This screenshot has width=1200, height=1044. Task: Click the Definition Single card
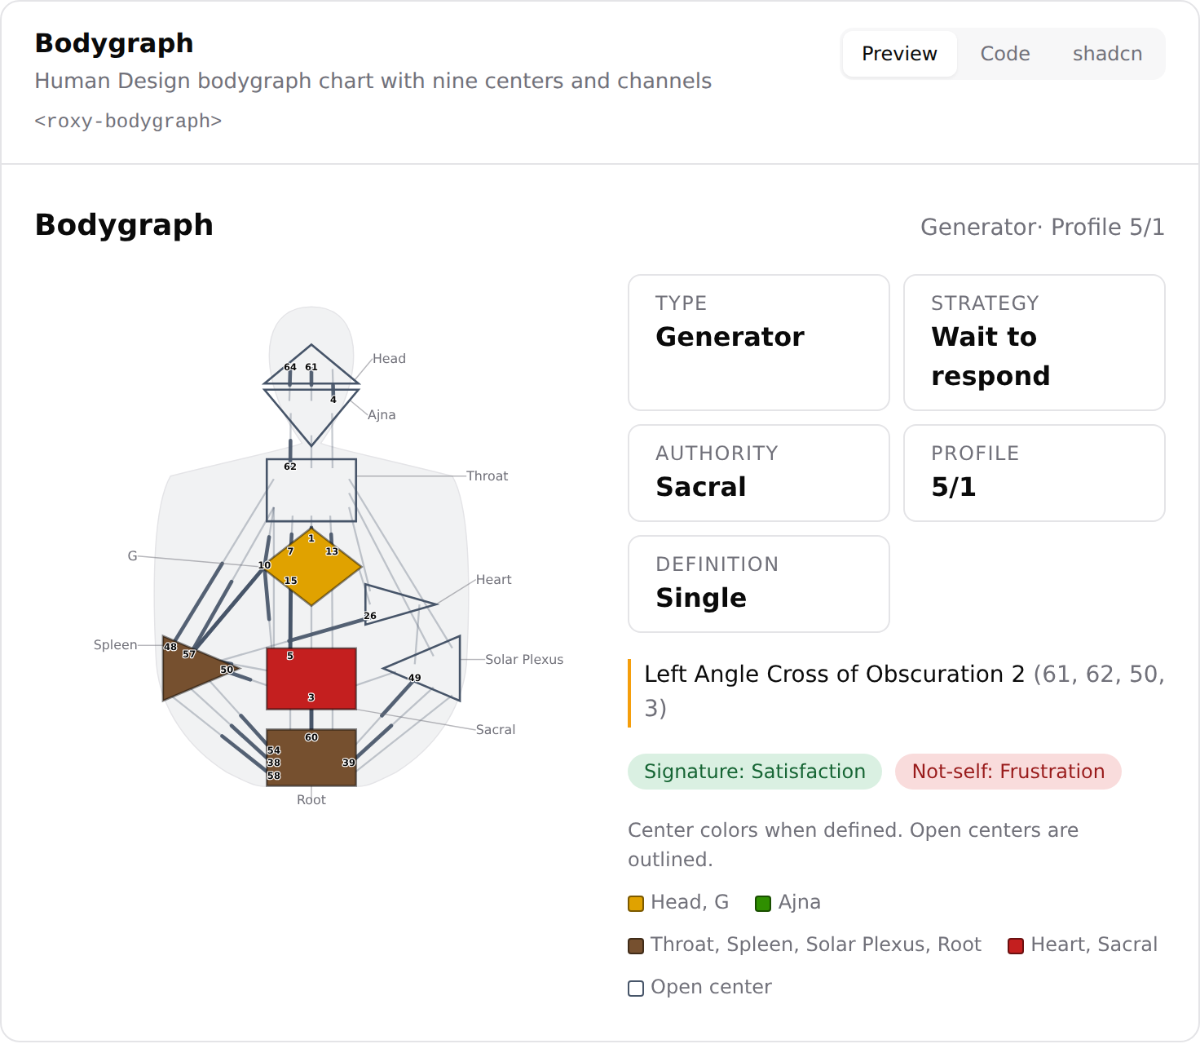pyautogui.click(x=759, y=584)
